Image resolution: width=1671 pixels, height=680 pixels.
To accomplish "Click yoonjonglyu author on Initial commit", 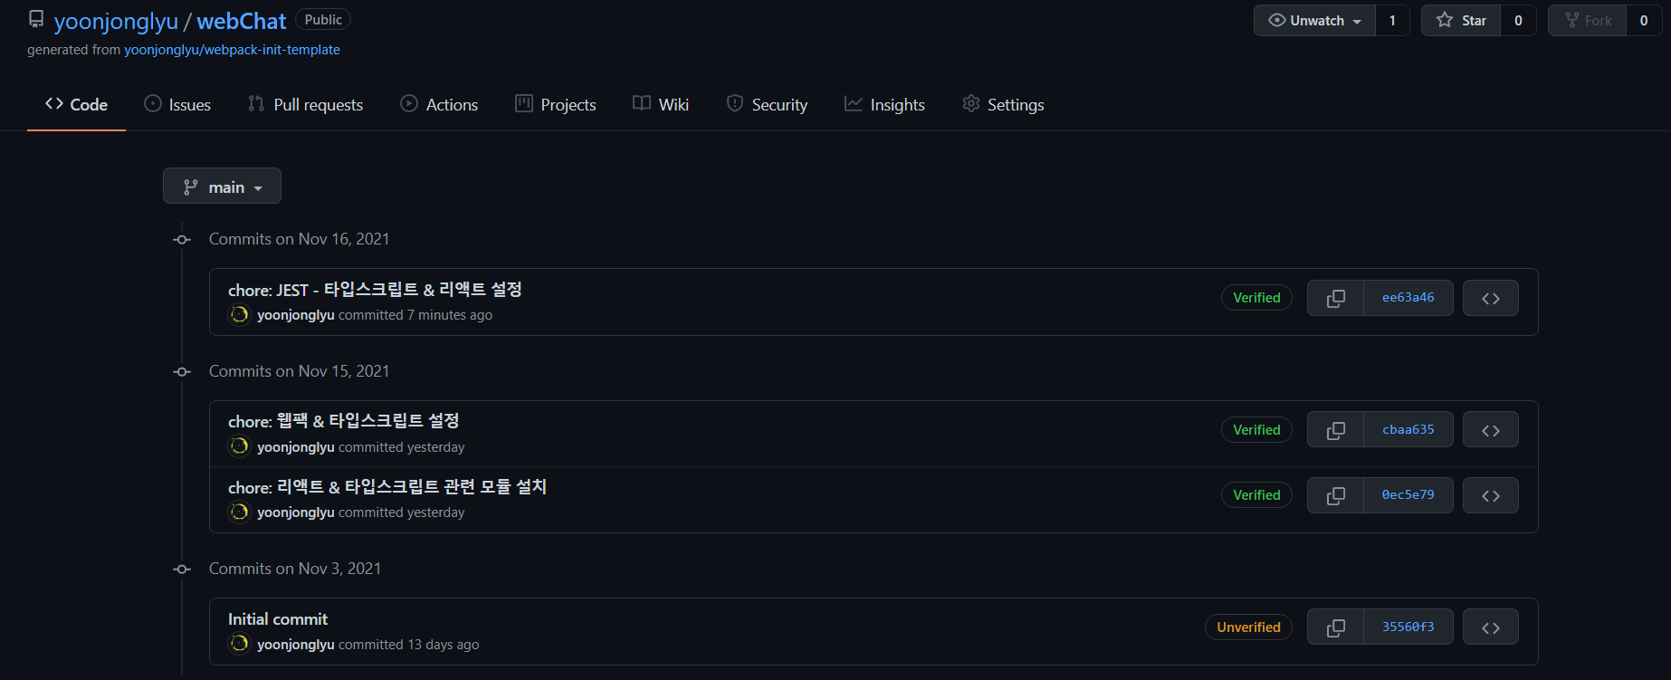I will pos(296,645).
